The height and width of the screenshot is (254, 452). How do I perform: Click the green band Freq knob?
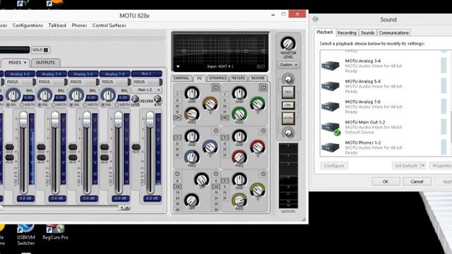(x=239, y=114)
